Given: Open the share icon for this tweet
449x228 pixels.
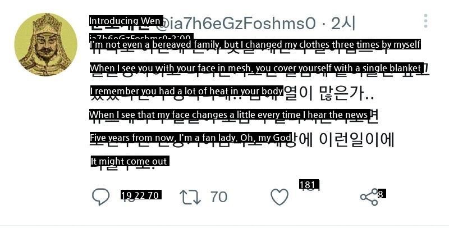Looking at the screenshot, I should [x=369, y=197].
